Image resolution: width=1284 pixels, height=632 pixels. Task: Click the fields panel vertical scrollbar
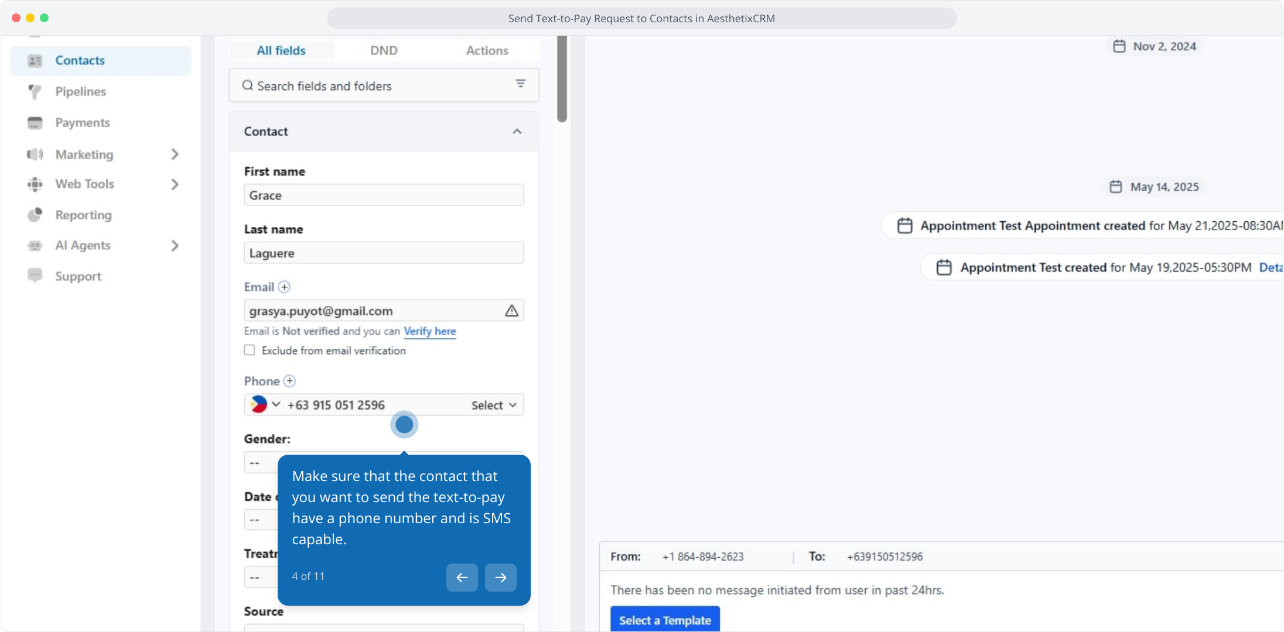click(x=562, y=79)
